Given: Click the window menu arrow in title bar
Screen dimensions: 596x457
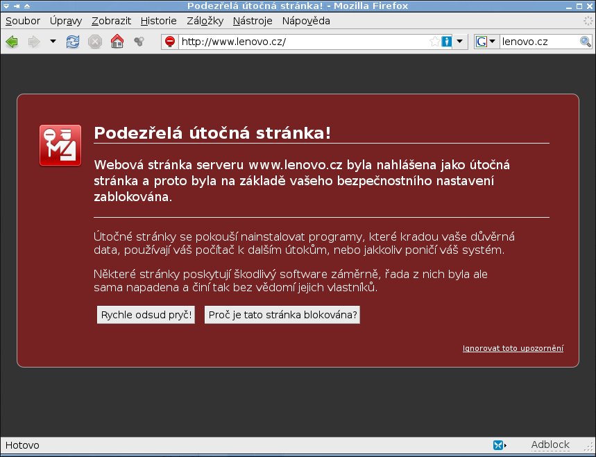Looking at the screenshot, I should pos(6,6).
